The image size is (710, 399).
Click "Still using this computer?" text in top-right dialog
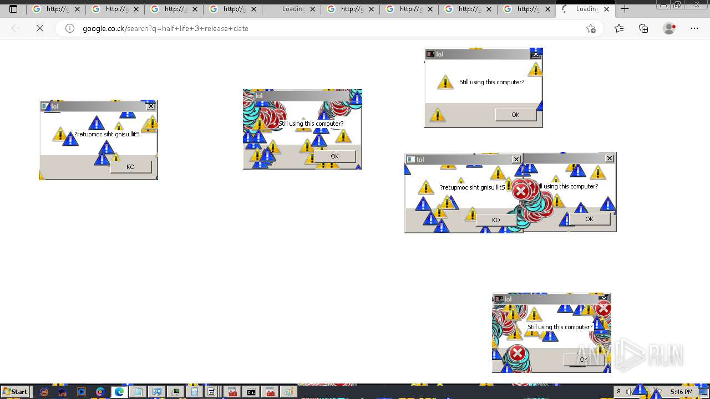click(491, 82)
